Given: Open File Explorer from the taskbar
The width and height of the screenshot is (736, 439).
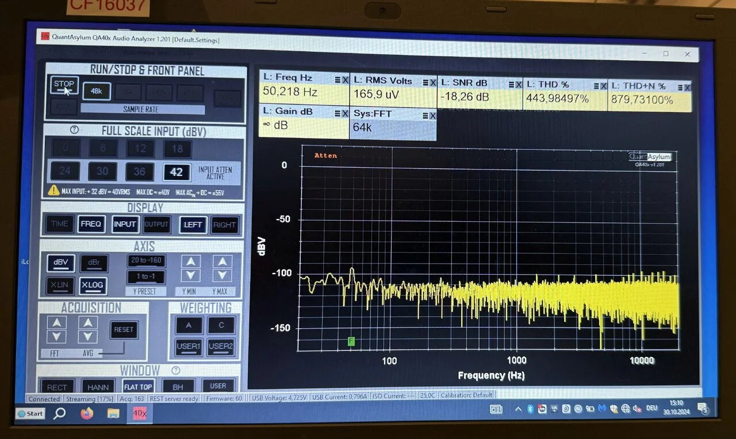Looking at the screenshot, I should [x=113, y=413].
